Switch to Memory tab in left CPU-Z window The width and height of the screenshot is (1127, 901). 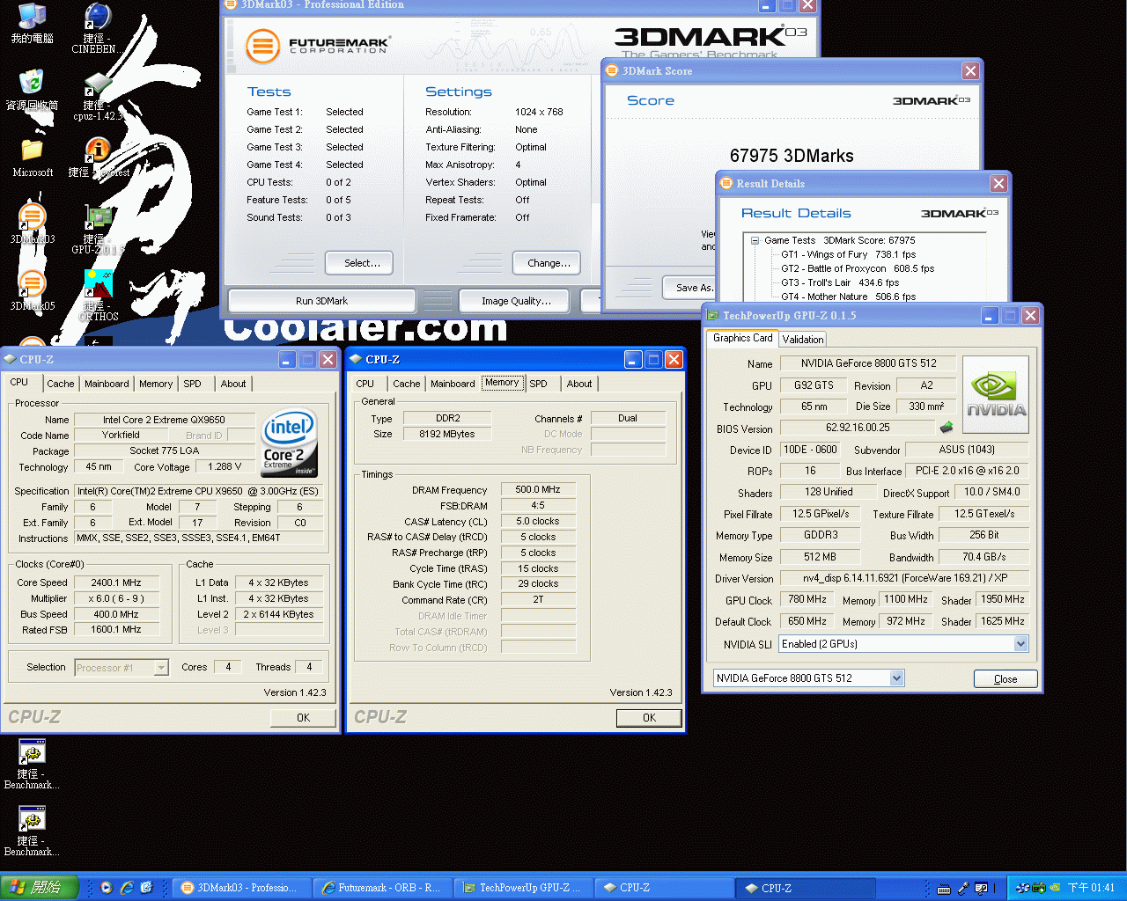[156, 384]
